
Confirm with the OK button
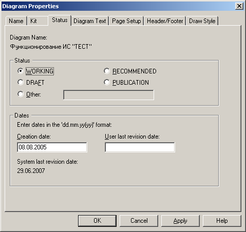coord(97,221)
